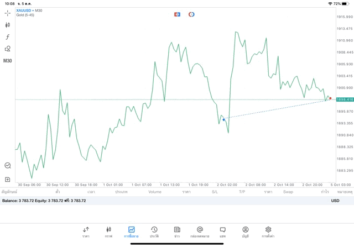Activate the crosshair cursor tool
Image resolution: width=354 pixels, height=247 pixels.
point(8,13)
